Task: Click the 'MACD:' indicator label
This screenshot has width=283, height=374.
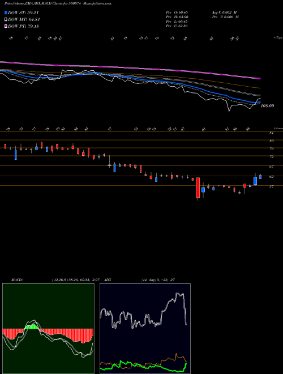Action: tap(17, 280)
